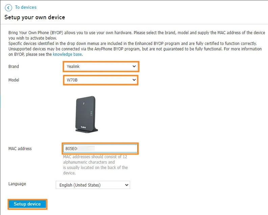The width and height of the screenshot is (268, 215).
Task: Click the Language field label
Action: 17,184
